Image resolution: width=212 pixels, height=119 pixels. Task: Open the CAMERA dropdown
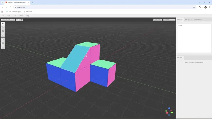click(x=157, y=20)
